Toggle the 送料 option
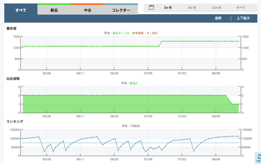Image resolution: width=261 pixels, height=164 pixels. click(x=218, y=18)
